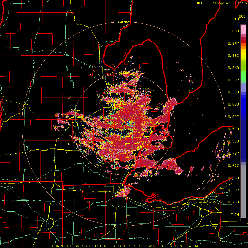The height and width of the screenshot is (248, 248).
Task: Click the 0.467 scale value
Action: [x=233, y=153]
